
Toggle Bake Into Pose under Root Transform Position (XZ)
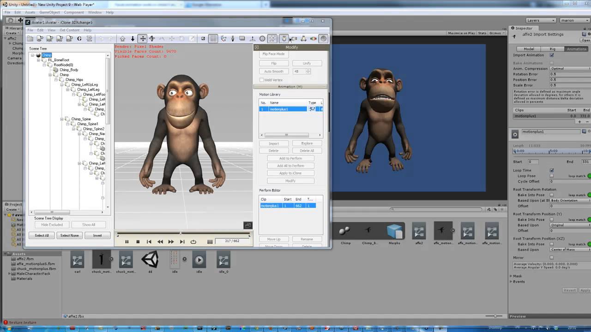coord(551,244)
